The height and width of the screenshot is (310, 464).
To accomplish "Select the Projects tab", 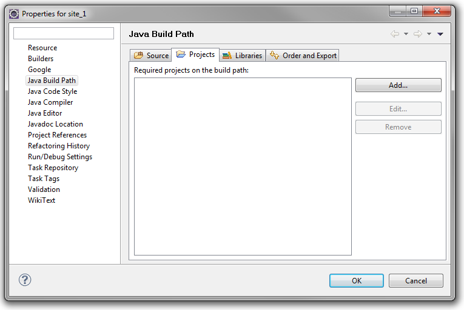I will [195, 54].
